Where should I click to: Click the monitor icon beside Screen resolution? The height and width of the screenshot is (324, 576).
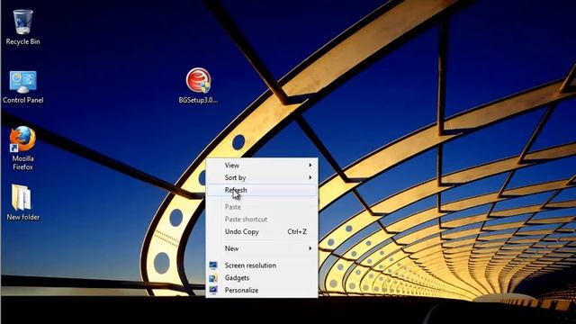point(213,265)
